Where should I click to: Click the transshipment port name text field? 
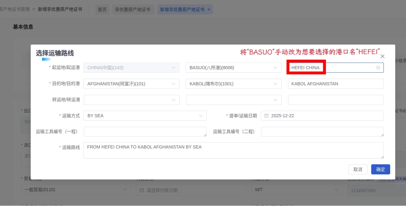(x=336, y=100)
